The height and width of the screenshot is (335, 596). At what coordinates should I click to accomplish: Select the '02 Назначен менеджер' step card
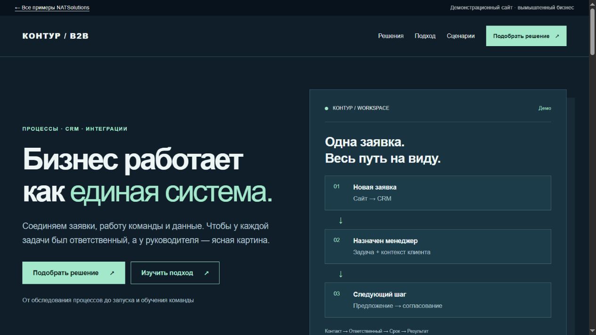[x=438, y=247]
